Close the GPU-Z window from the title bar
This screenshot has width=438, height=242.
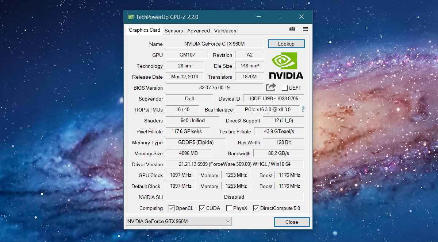point(301,17)
